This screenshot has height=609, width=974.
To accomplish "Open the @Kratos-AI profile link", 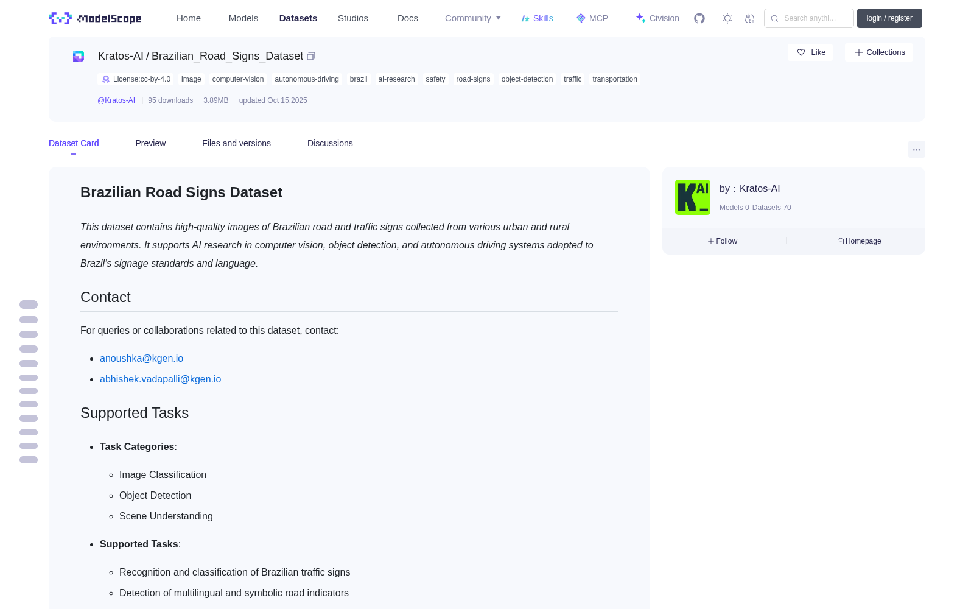I will 116,100.
